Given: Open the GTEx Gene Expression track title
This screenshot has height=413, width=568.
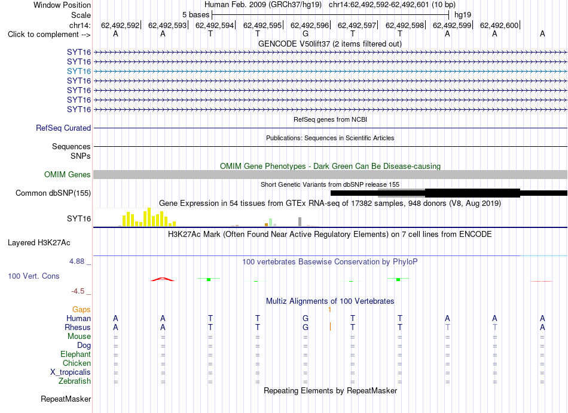Looking at the screenshot, I should (330, 204).
